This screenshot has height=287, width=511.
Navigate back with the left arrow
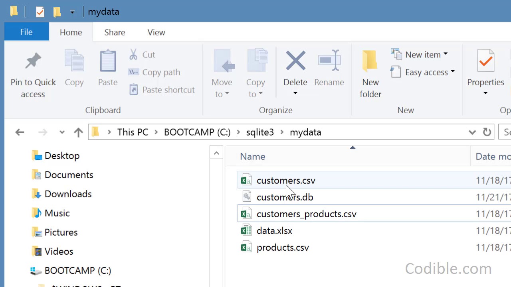pyautogui.click(x=20, y=132)
